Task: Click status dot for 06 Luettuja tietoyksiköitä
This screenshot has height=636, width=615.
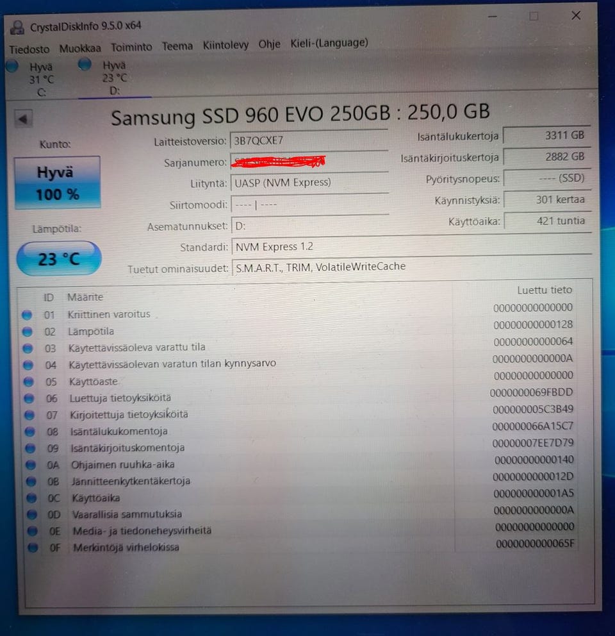Action: 29,398
